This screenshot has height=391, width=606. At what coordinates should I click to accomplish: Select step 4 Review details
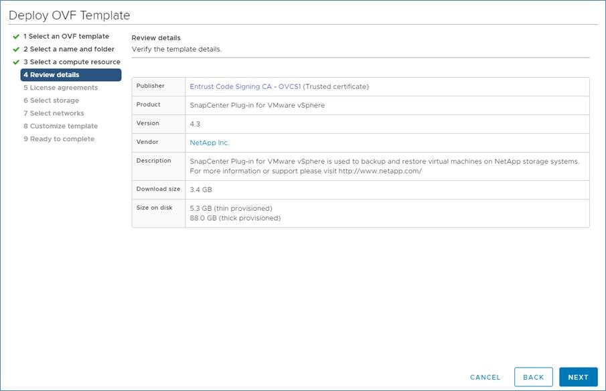tap(71, 75)
